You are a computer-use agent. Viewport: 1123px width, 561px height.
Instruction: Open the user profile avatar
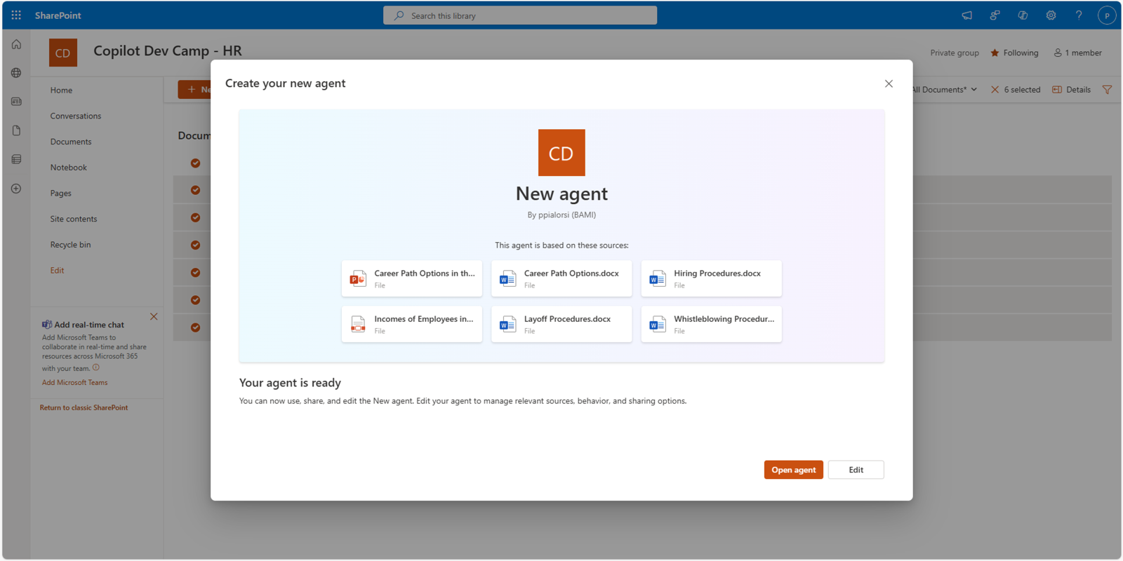point(1107,15)
